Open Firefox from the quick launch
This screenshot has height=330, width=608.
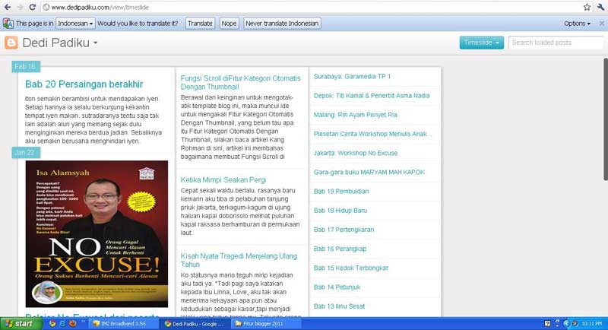72,323
